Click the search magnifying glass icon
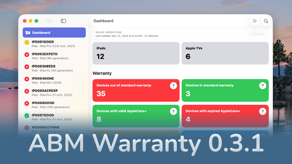Screen dimensions: 292x164 point(266,21)
